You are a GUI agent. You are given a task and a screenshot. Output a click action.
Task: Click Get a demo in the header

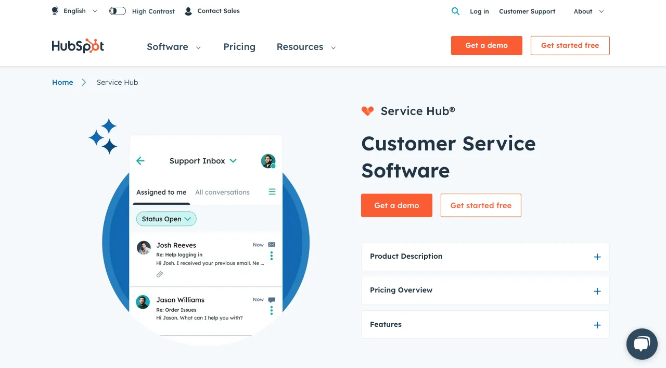[x=486, y=45]
